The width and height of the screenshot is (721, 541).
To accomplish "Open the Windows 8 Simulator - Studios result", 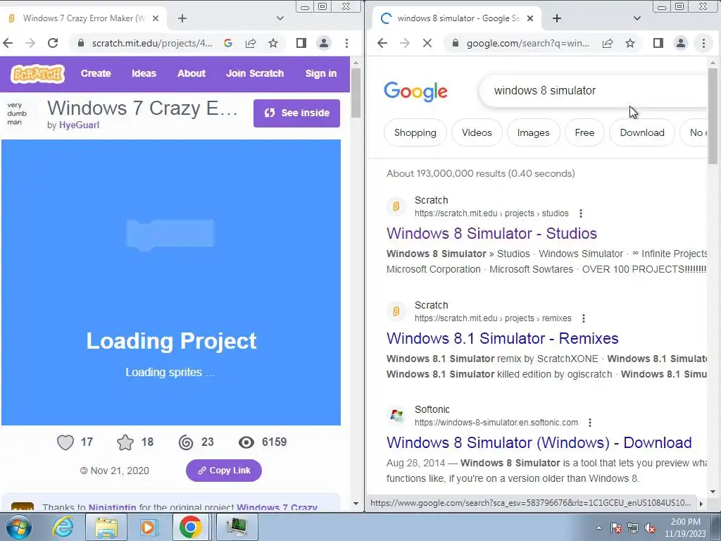I will point(491,234).
